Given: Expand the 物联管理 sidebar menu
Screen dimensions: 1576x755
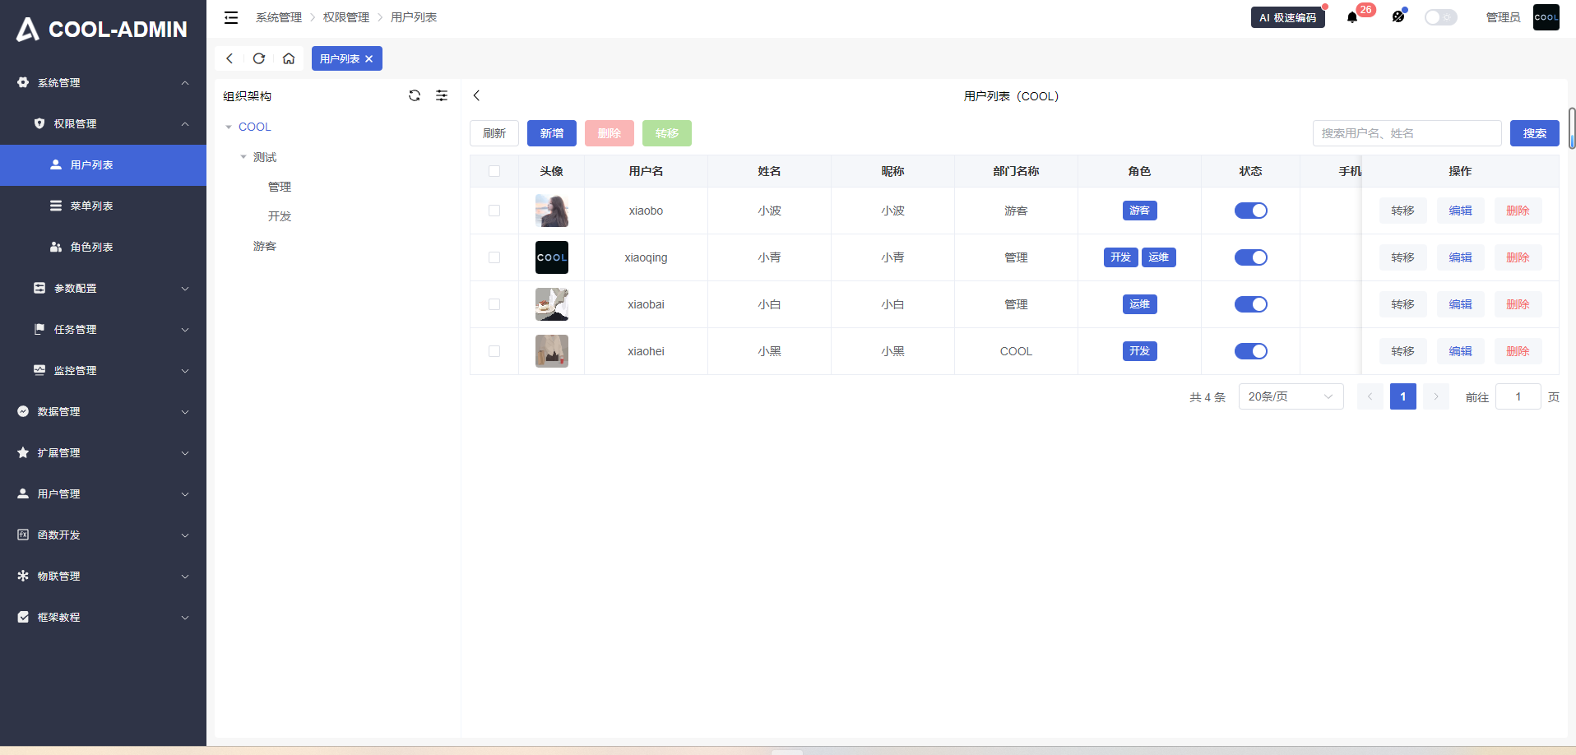Looking at the screenshot, I should click(x=103, y=577).
